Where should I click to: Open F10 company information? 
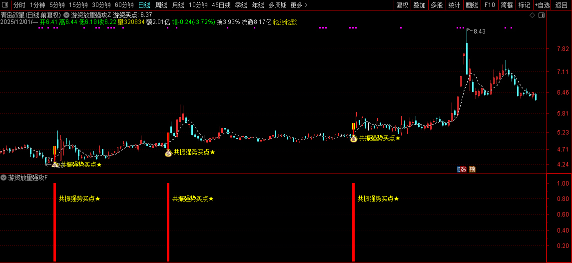(490, 5)
